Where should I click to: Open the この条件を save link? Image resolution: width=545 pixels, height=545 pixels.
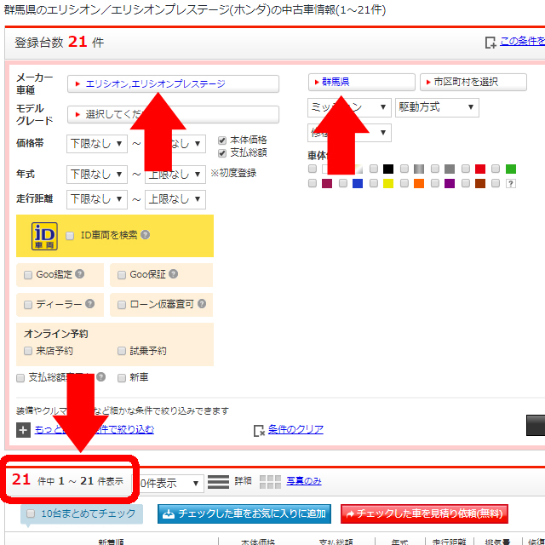[522, 42]
